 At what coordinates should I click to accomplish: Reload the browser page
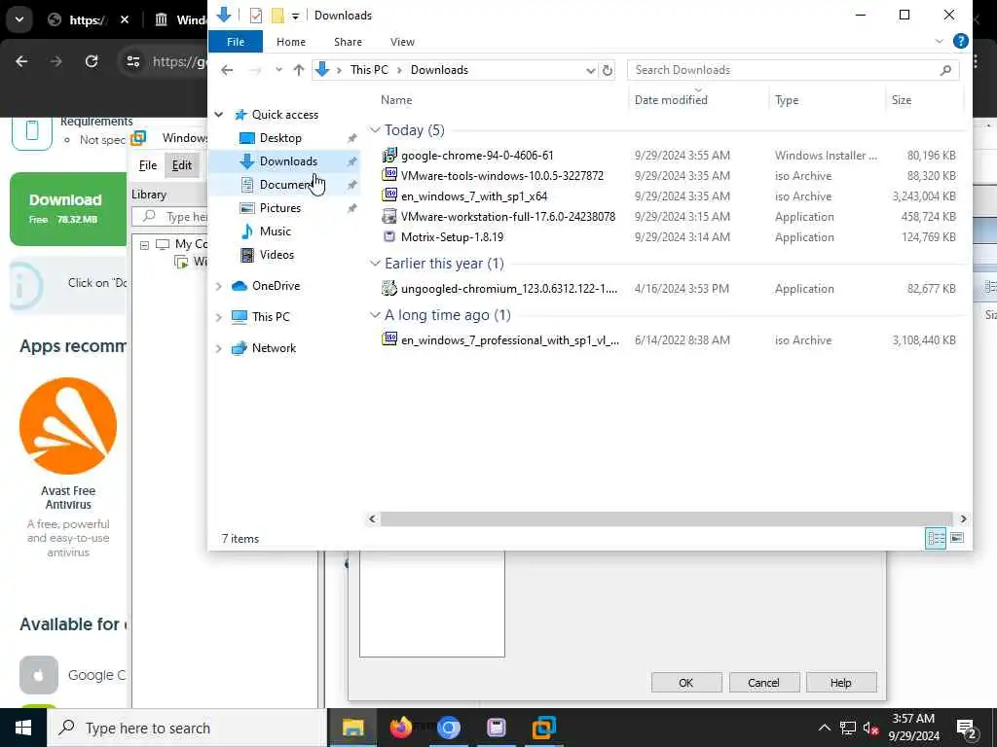pos(92,61)
